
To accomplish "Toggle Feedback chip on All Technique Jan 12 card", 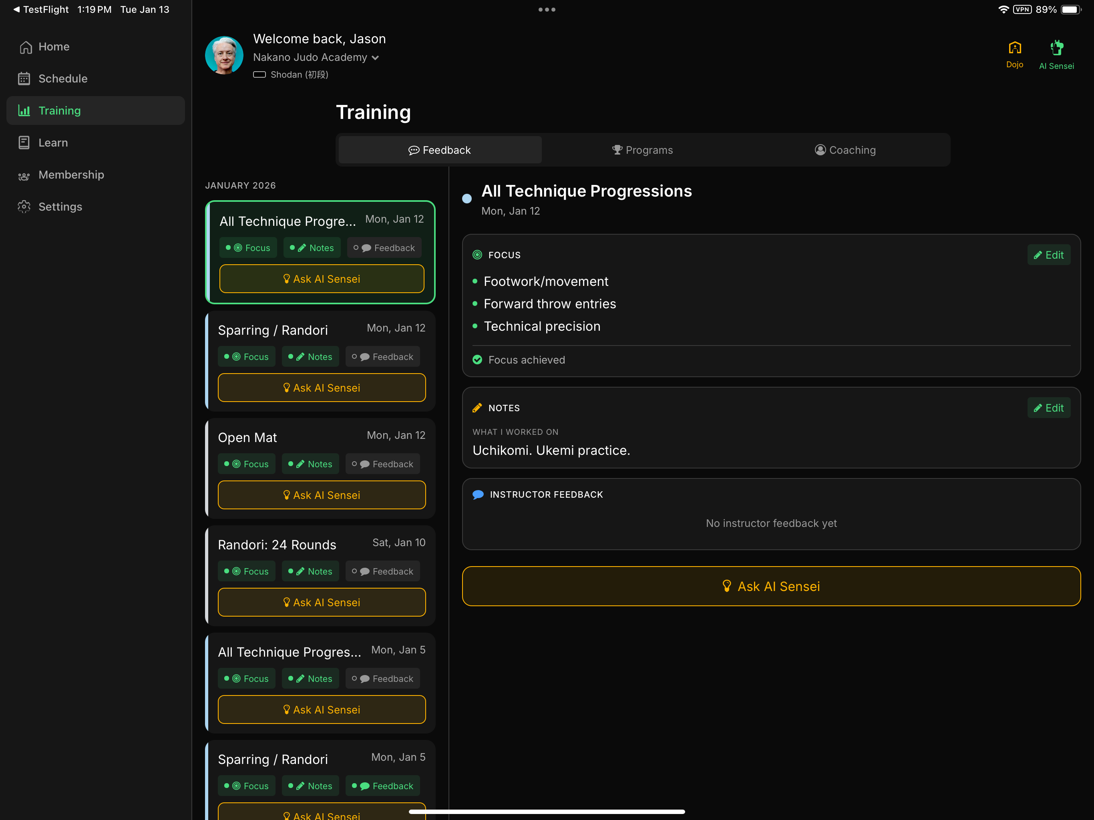I will coord(385,248).
